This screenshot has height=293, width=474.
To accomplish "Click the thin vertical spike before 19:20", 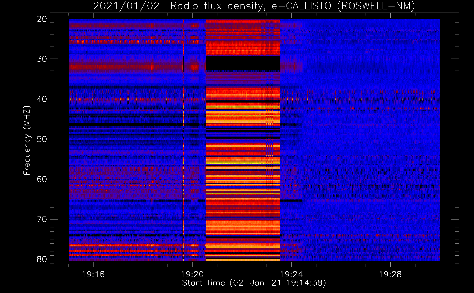I will (183, 140).
